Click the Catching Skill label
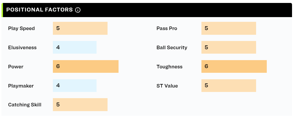 tap(25, 105)
